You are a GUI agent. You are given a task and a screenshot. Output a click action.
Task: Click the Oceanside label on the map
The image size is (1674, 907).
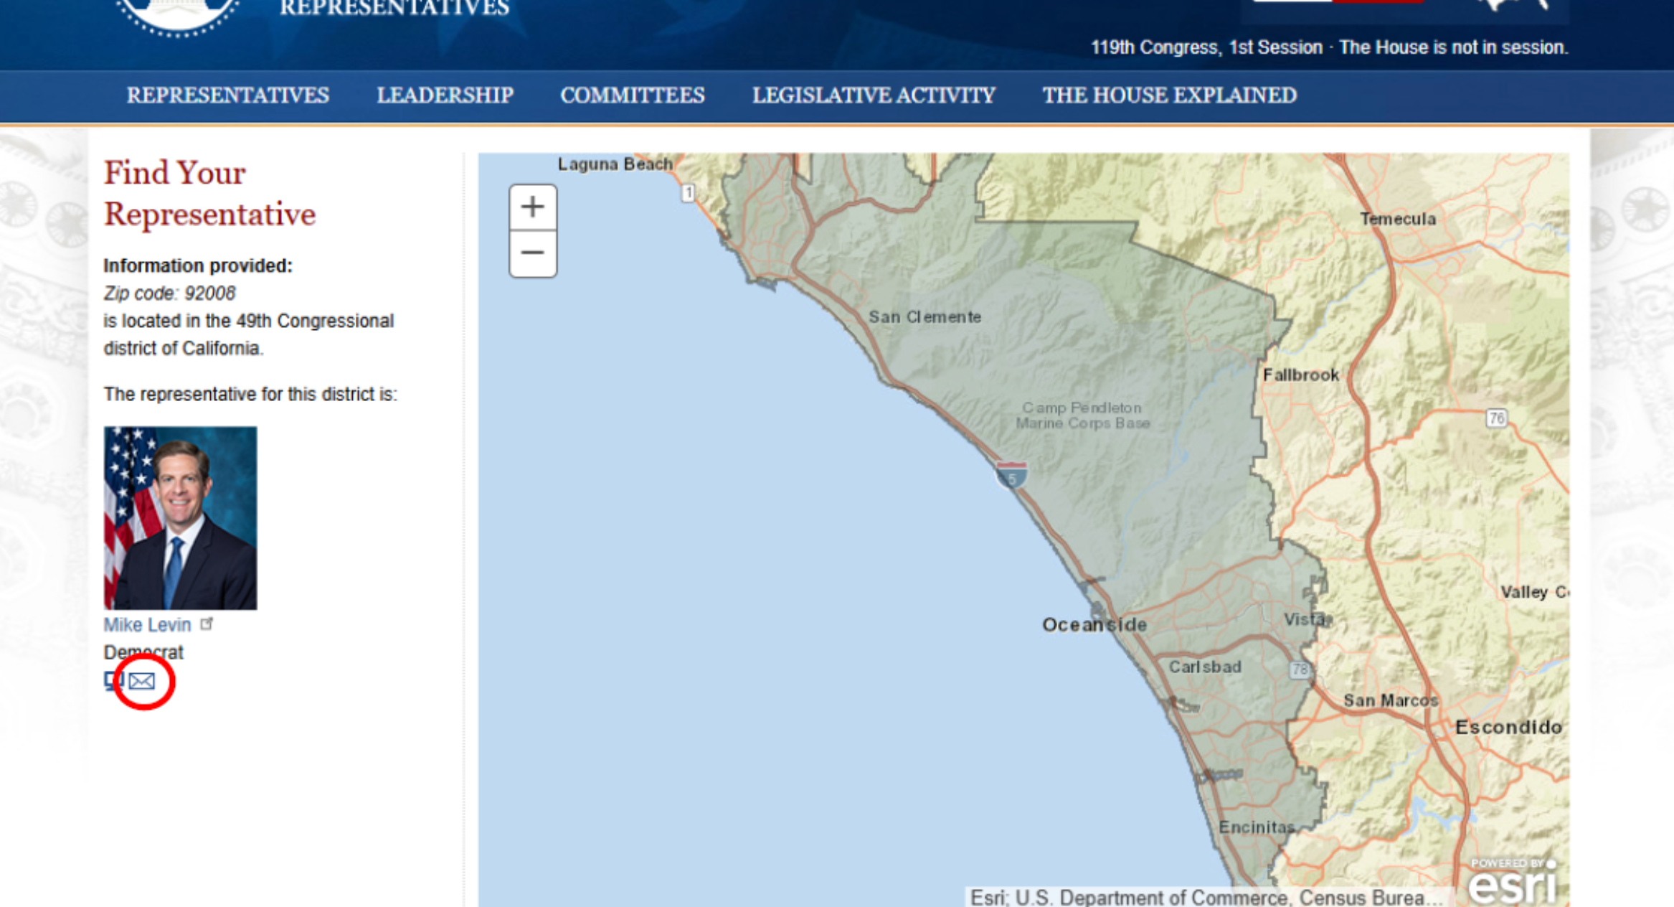1094,625
